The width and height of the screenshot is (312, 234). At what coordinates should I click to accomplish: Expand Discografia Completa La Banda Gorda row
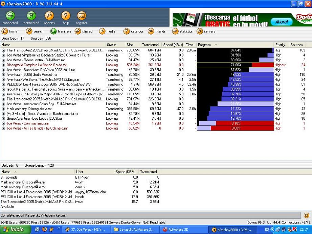tap(3, 65)
